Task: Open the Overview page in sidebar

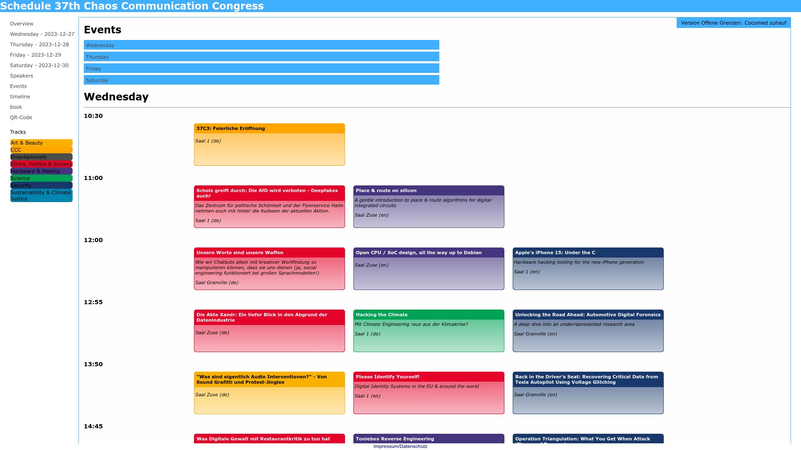Action: [x=22, y=24]
